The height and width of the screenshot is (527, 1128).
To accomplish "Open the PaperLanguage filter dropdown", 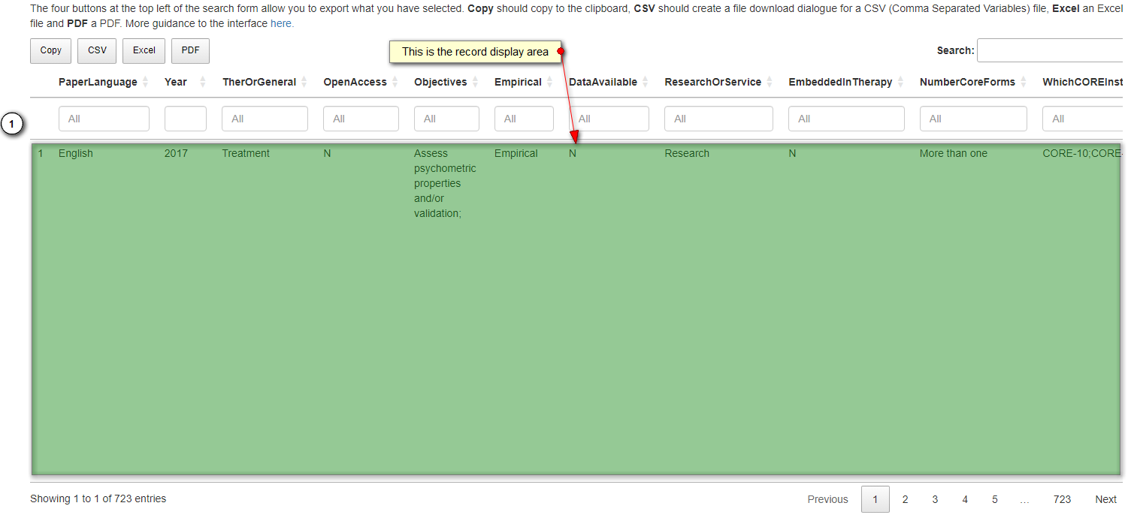I will tap(104, 119).
